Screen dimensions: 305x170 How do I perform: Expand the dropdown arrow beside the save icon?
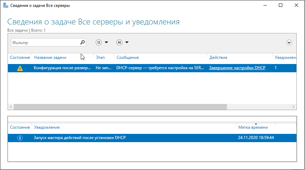coord(127,42)
